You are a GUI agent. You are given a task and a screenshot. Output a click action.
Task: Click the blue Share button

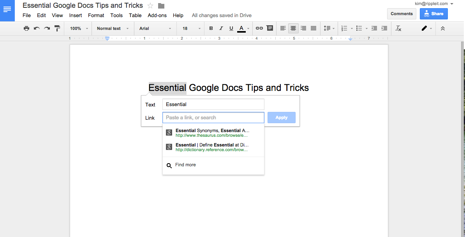433,14
